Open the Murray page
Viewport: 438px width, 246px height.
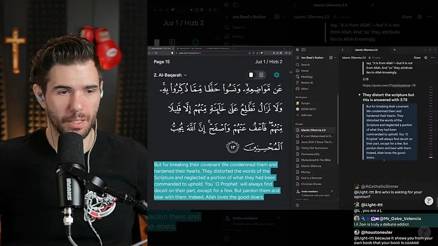point(316,172)
